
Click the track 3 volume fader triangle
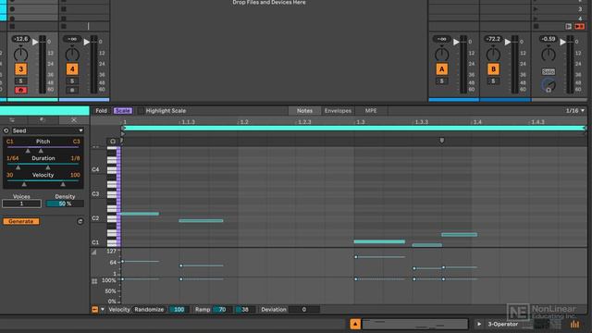coord(35,42)
